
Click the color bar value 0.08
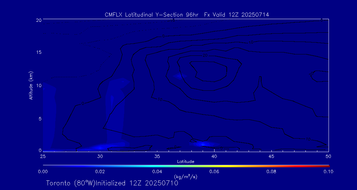pos(271,172)
